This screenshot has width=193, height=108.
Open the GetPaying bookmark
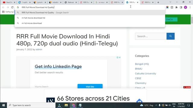click(x=8, y=12)
